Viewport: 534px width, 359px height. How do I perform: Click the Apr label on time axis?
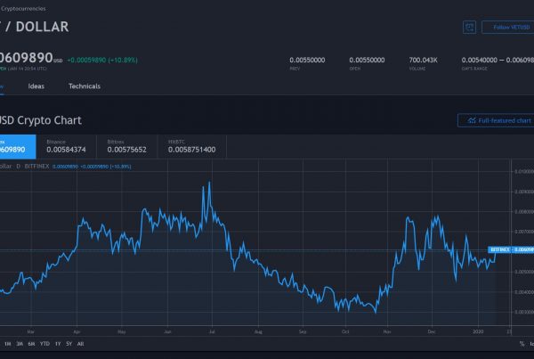pyautogui.click(x=77, y=331)
